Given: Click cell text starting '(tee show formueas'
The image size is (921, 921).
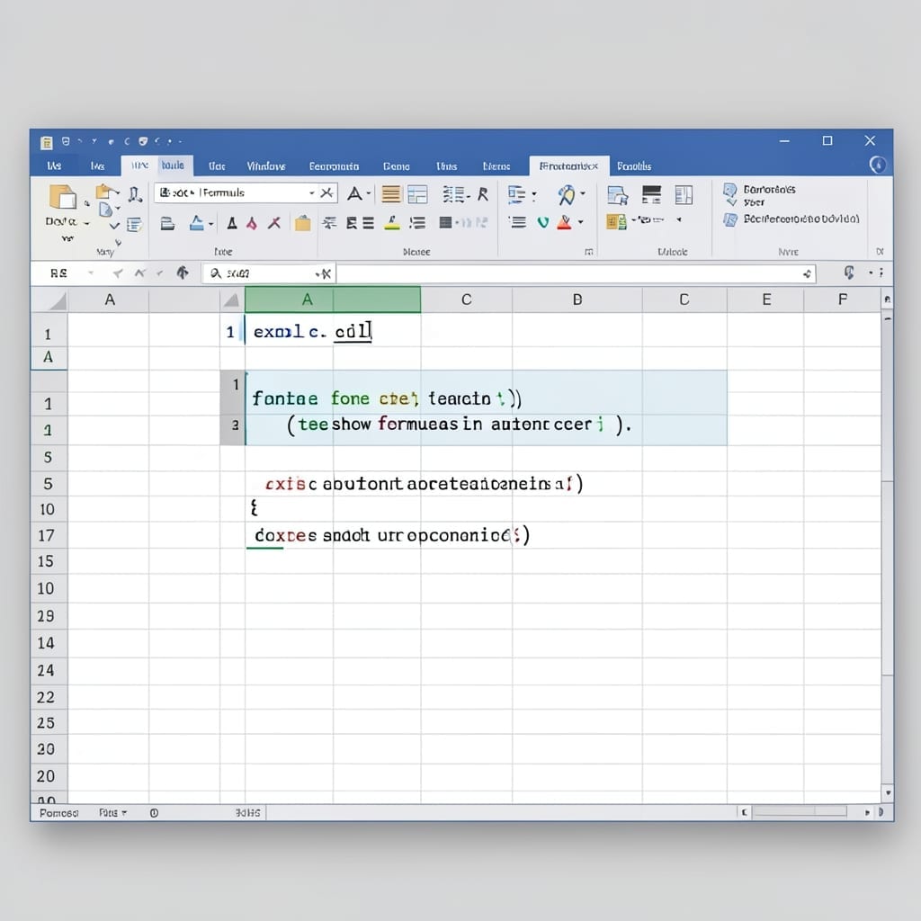Looking at the screenshot, I should [459, 425].
